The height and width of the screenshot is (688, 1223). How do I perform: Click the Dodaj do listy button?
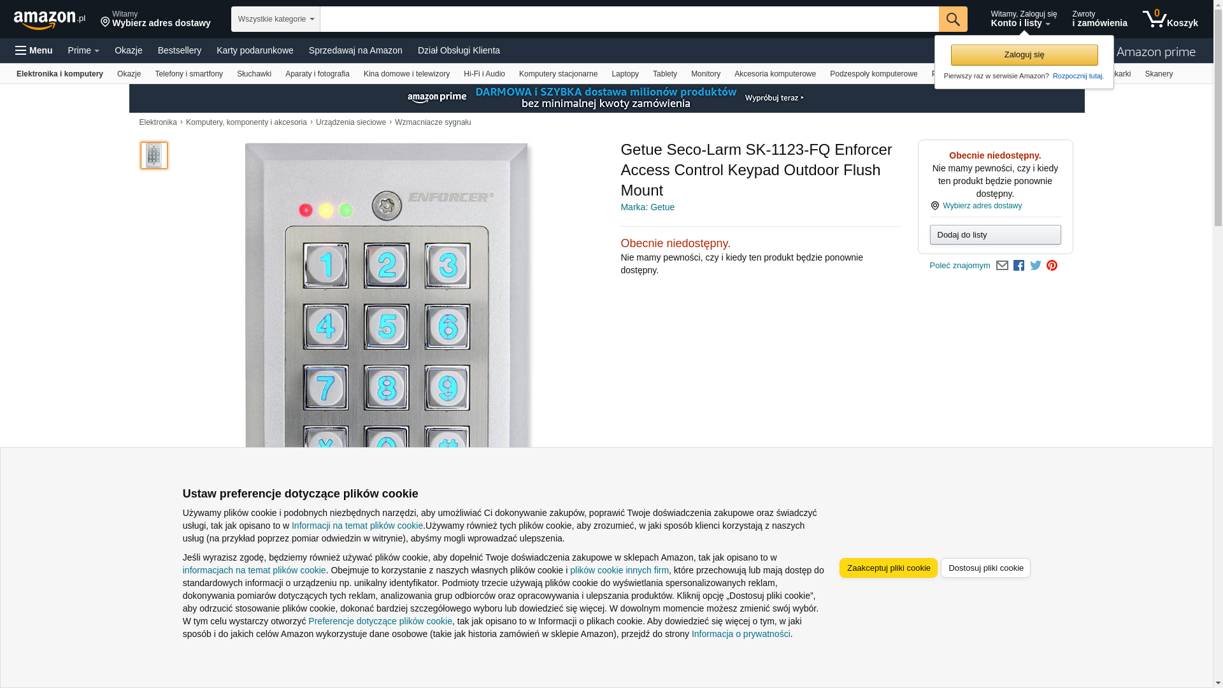[995, 235]
